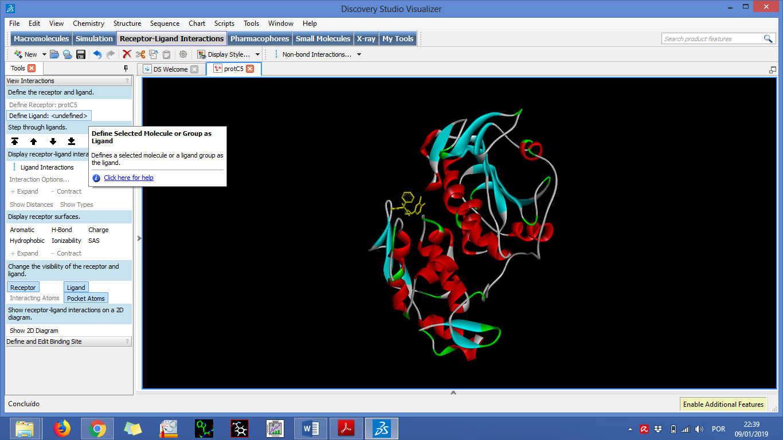Click the first ligand navigation arrow
The height and width of the screenshot is (440, 783).
pos(14,141)
